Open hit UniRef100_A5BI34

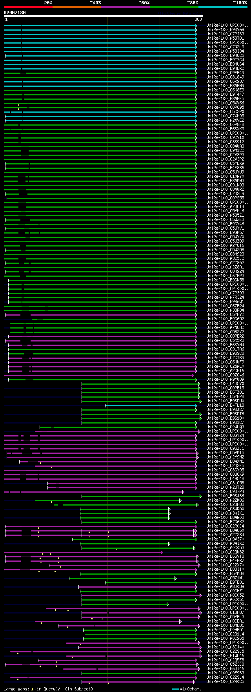[225, 51]
